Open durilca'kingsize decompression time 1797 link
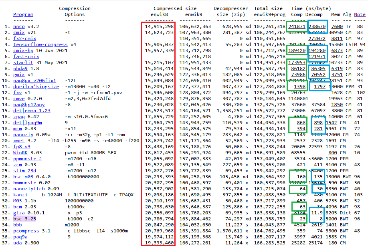 [320, 87]
